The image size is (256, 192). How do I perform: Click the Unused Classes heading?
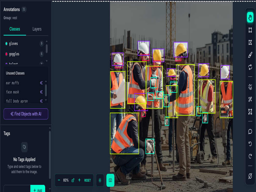(15, 73)
